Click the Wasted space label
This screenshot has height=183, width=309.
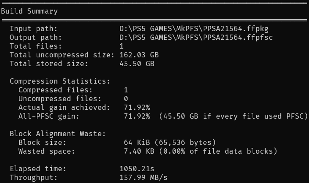click(47, 151)
